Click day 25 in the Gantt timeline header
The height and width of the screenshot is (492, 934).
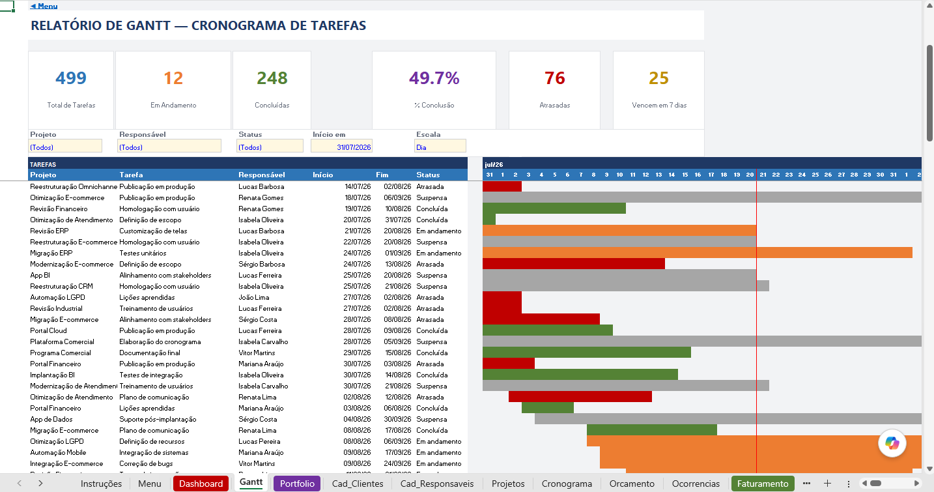[x=815, y=175]
